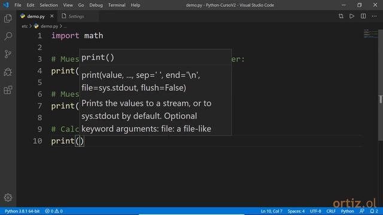
Task: Run Python file with play icon
Action: (x=352, y=16)
